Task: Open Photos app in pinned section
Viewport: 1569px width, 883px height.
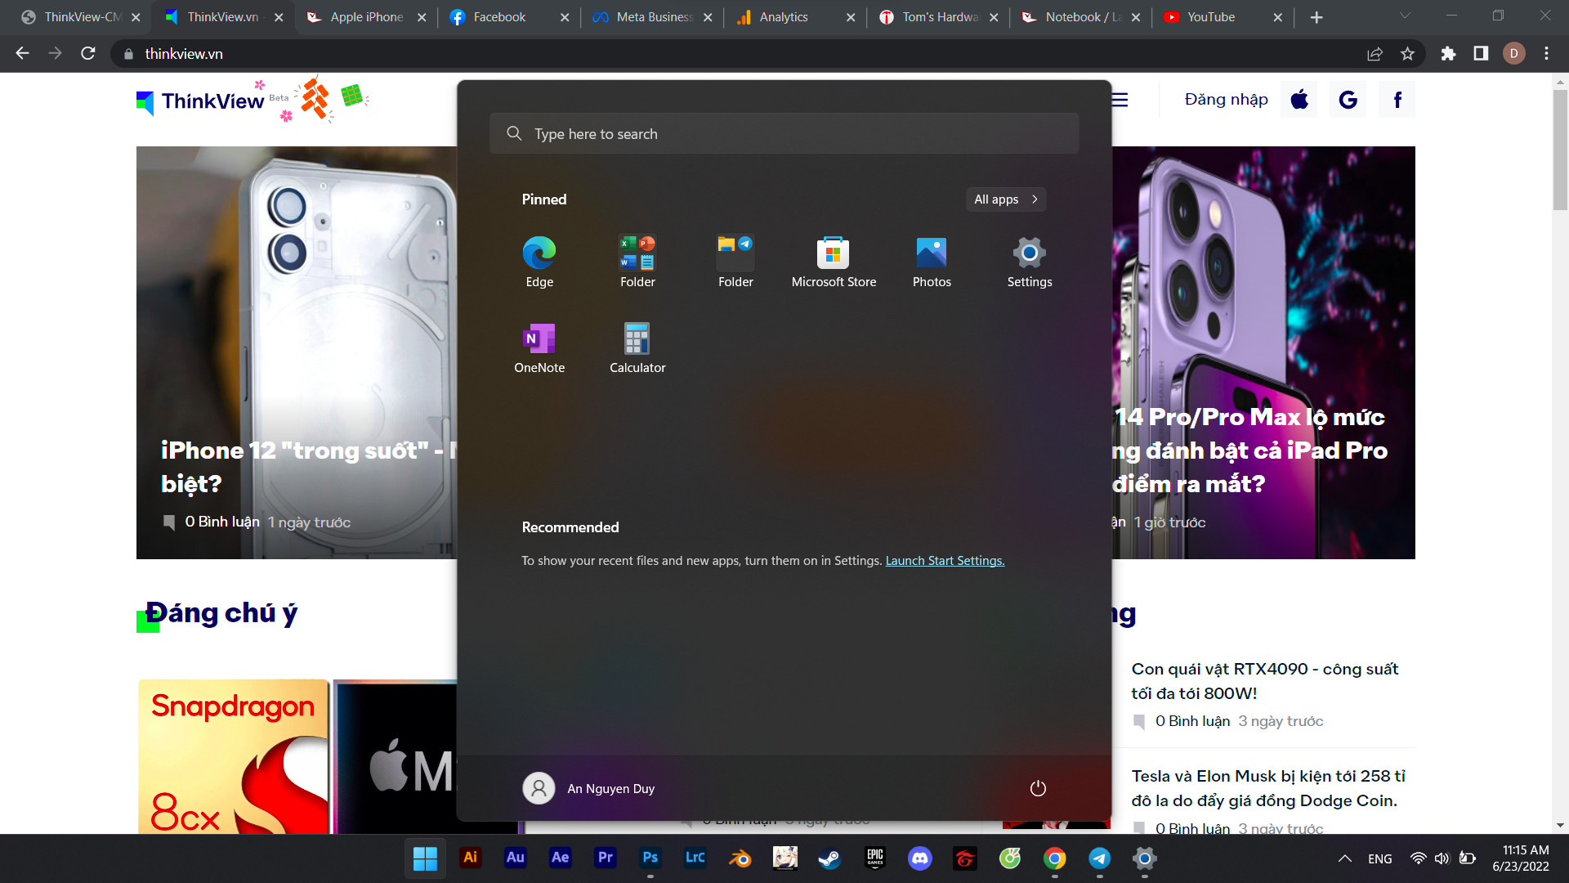Action: pyautogui.click(x=932, y=262)
